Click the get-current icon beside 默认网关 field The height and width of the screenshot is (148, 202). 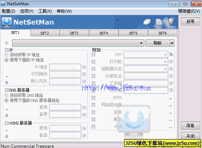[x=84, y=81]
